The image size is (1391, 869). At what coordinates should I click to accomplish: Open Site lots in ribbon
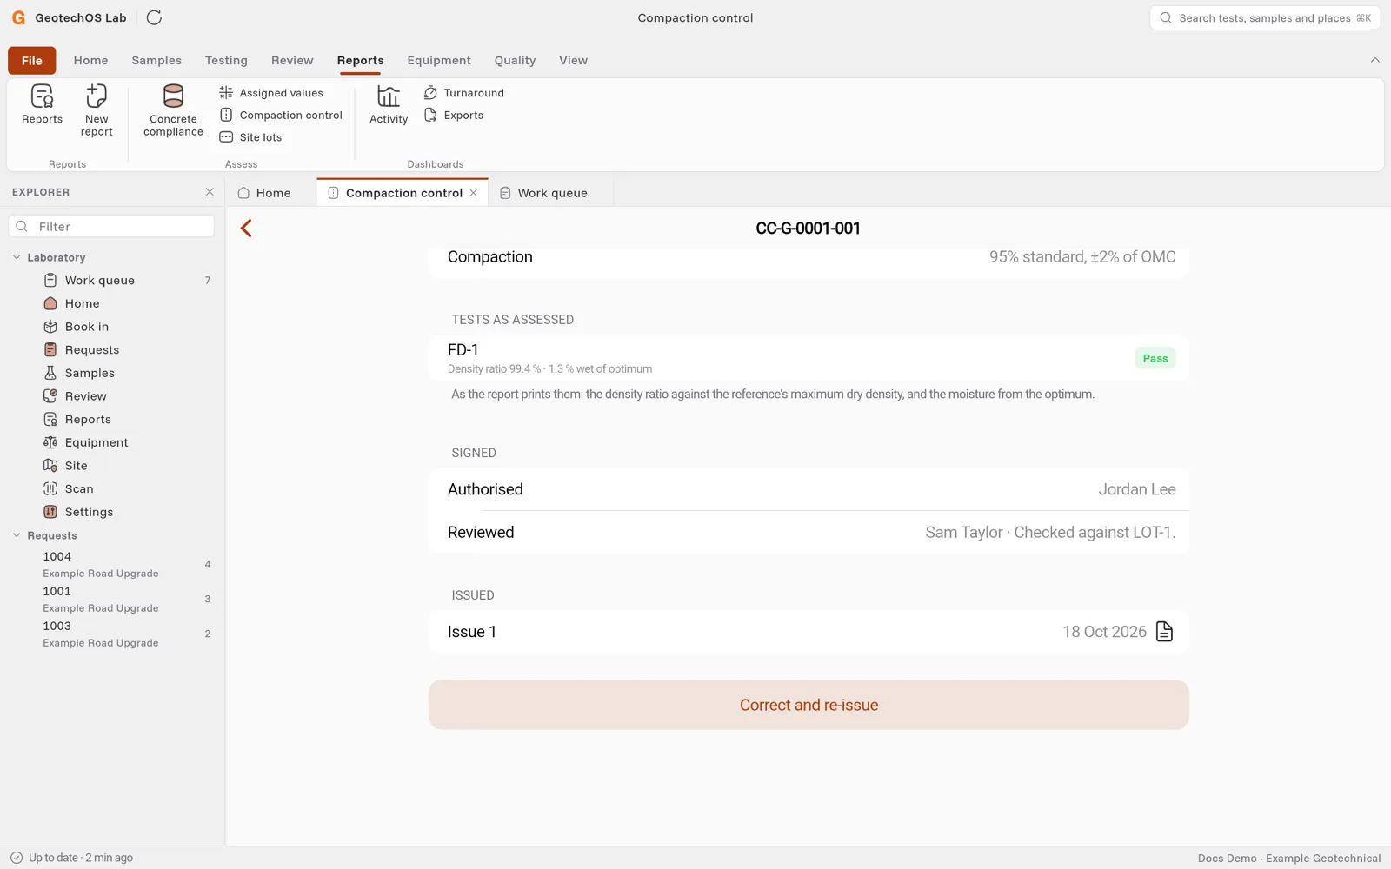coord(250,137)
